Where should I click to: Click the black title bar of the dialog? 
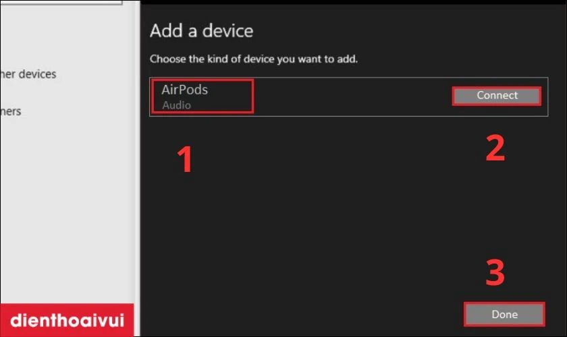pos(354,2)
